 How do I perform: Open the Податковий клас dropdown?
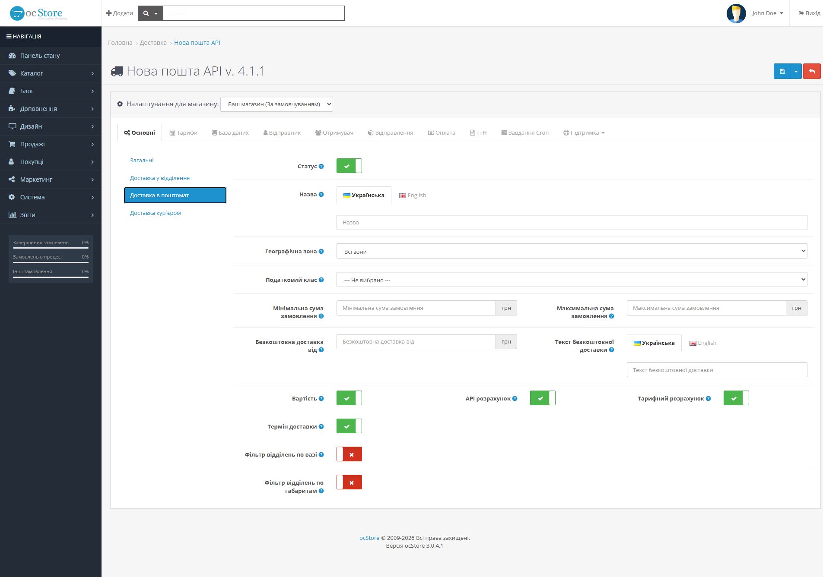tap(572, 280)
